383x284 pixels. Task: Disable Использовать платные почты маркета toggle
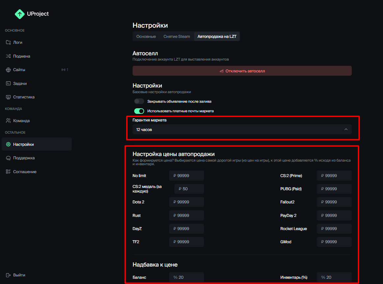coord(139,111)
